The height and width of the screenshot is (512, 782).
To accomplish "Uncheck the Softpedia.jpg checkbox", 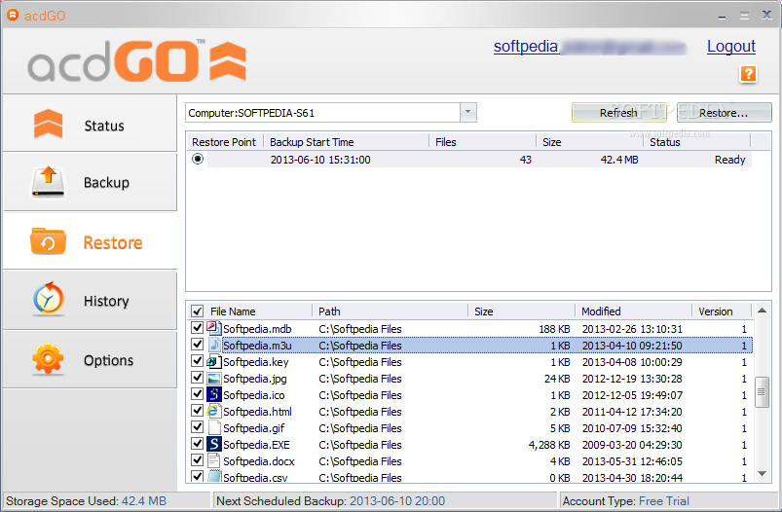I will (197, 378).
